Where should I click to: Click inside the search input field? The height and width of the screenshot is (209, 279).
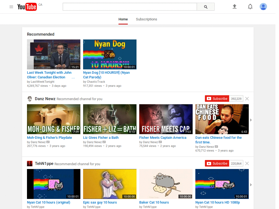[129, 7]
